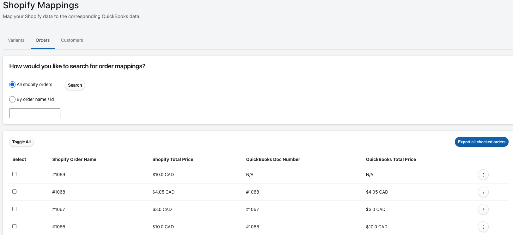Click the Select column header
This screenshot has height=235, width=513.
[19, 159]
